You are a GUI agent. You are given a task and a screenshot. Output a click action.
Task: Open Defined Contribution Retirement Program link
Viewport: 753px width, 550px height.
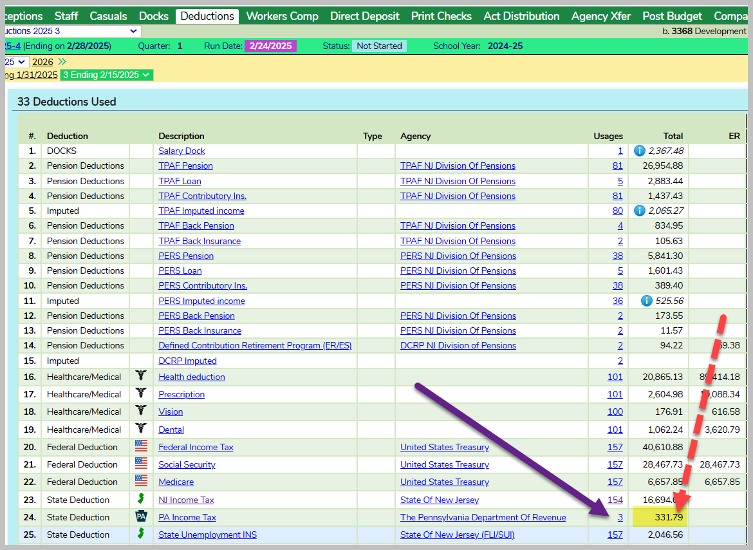click(255, 345)
